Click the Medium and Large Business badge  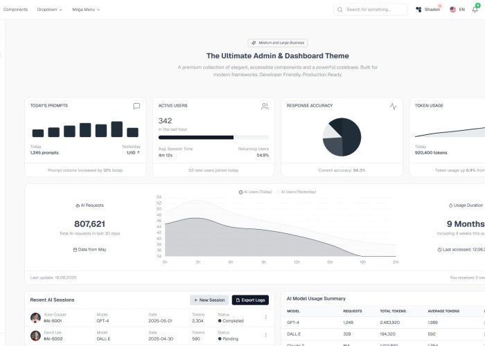[277, 43]
